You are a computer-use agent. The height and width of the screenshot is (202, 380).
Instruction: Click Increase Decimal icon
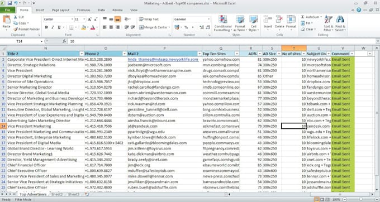(201, 27)
